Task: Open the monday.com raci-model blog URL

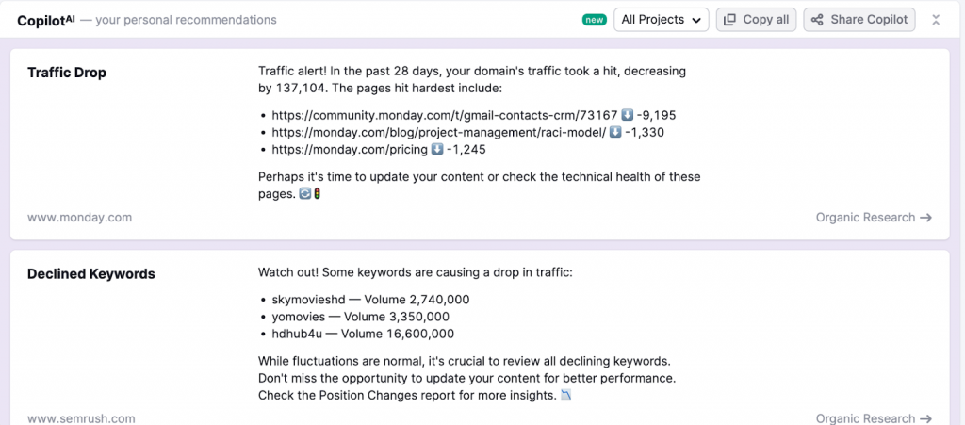Action: click(438, 132)
